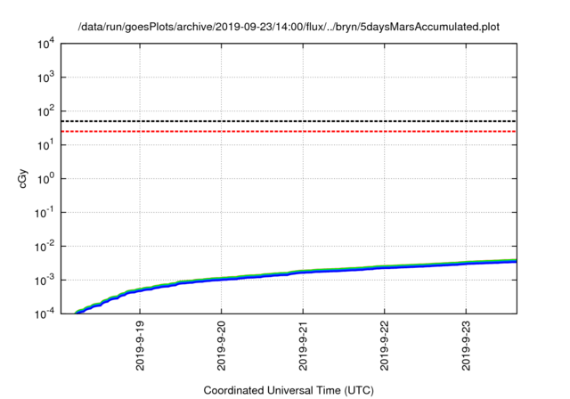This screenshot has width=570, height=399.
Task: Click the 10^-2 y-axis tick label
Action: [x=45, y=247]
